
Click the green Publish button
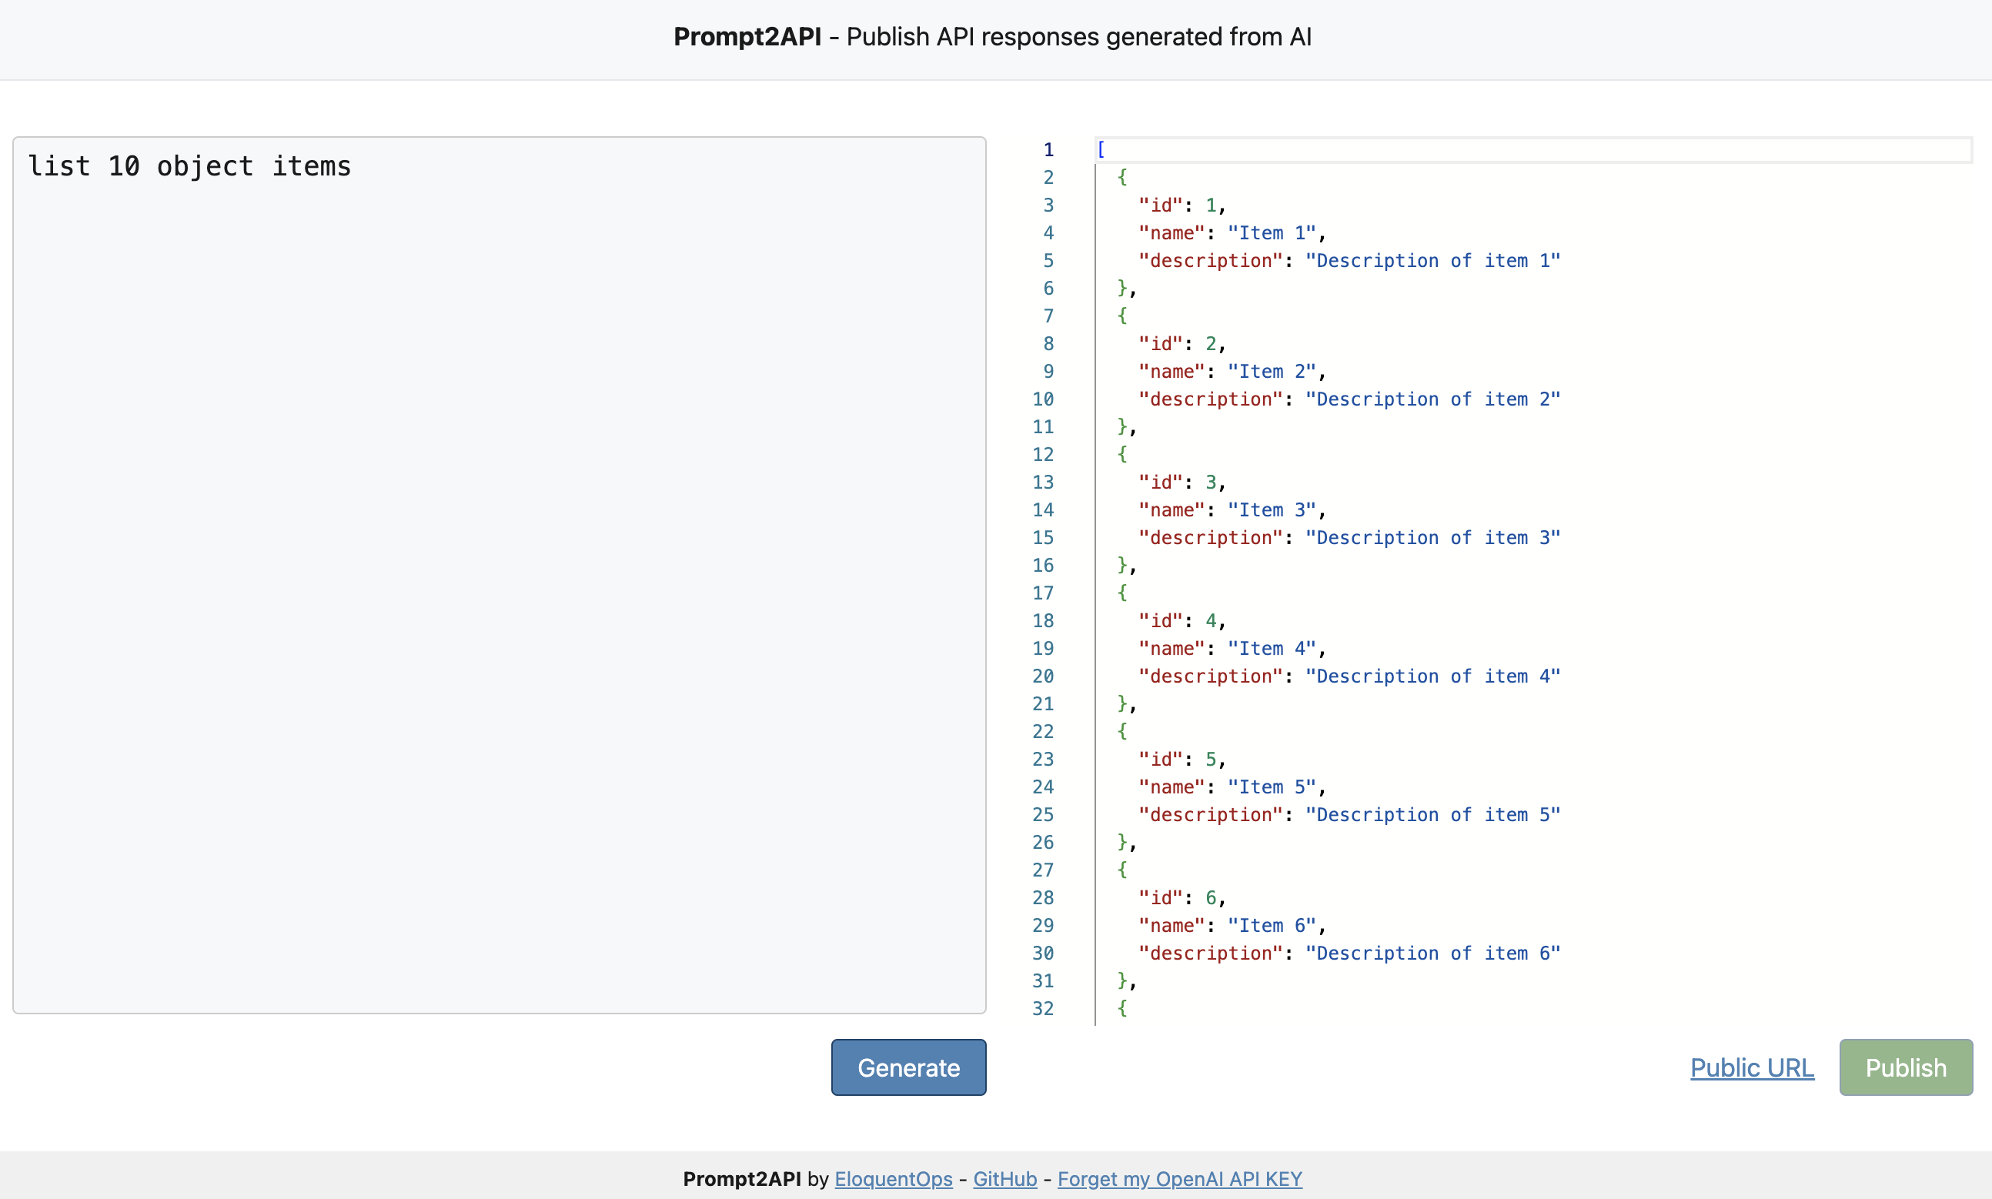(x=1905, y=1067)
